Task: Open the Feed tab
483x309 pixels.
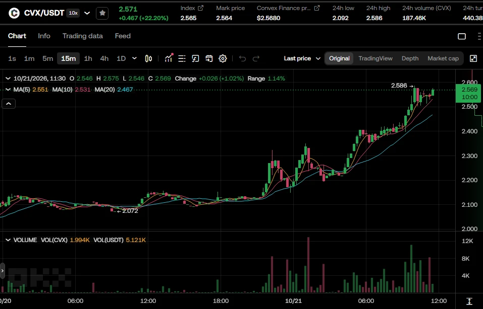Action: click(x=123, y=36)
